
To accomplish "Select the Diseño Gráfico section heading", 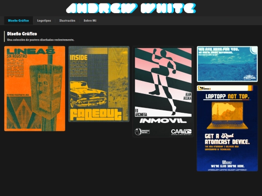I will pyautogui.click(x=22, y=34).
